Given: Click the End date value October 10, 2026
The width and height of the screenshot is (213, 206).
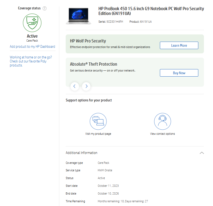Looking at the screenshot, I should click(x=108, y=193).
